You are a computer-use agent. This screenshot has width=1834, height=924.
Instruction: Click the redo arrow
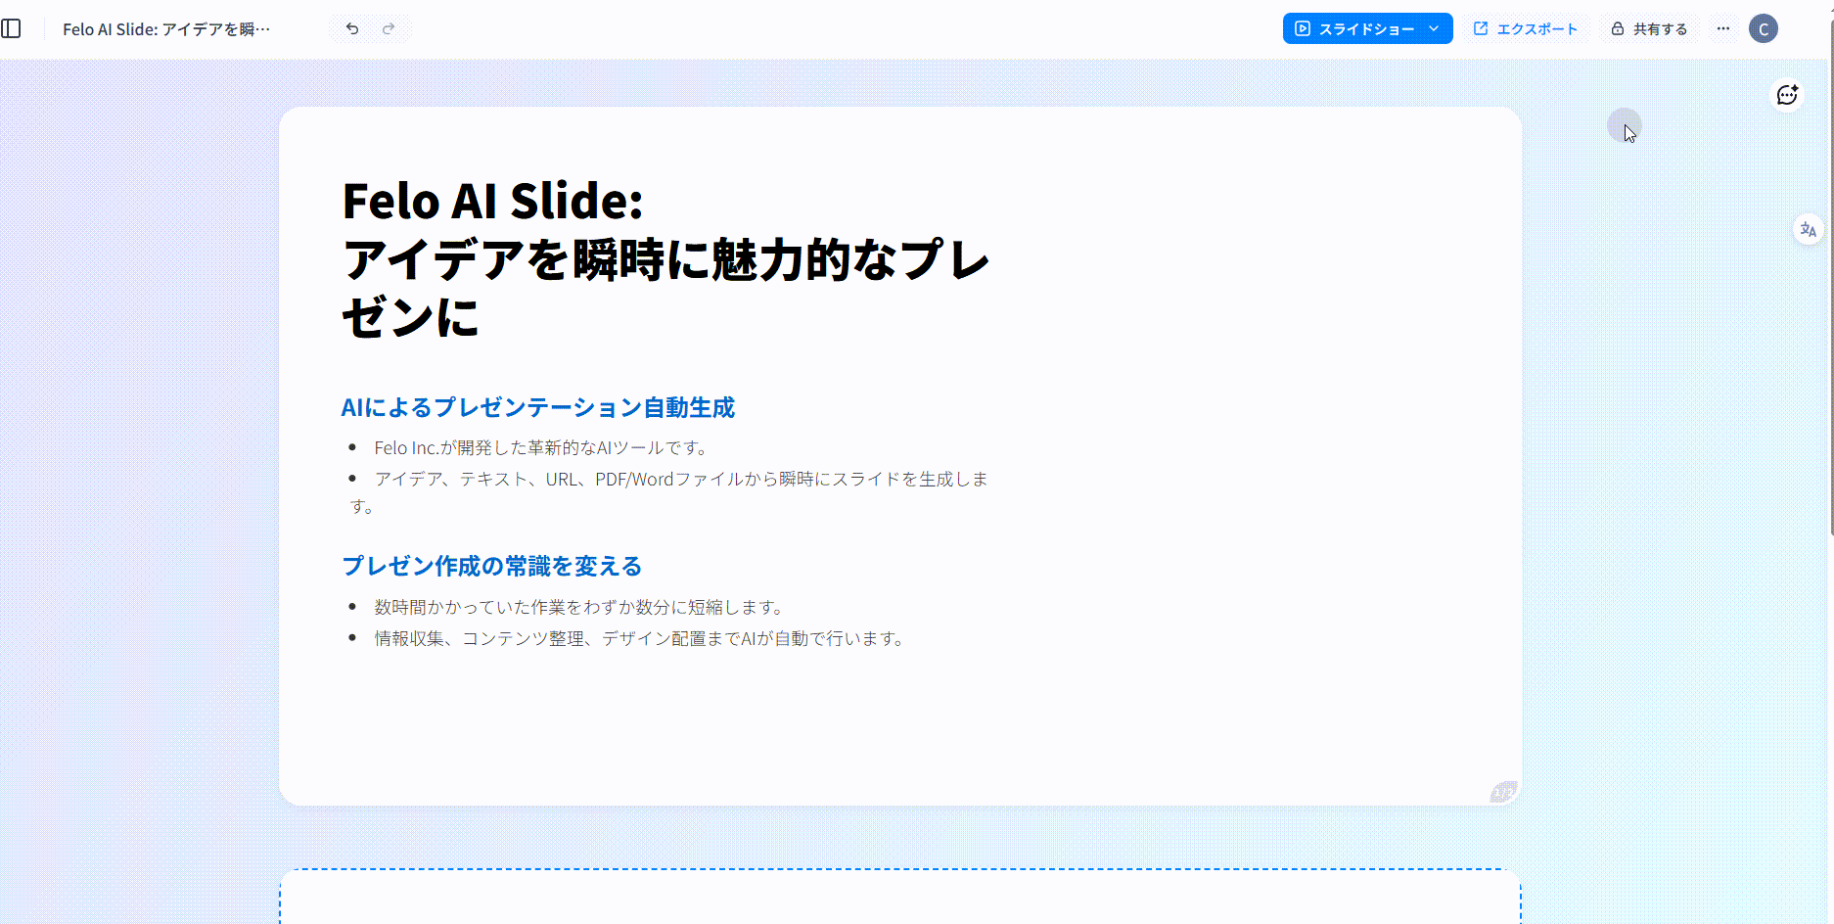[389, 28]
